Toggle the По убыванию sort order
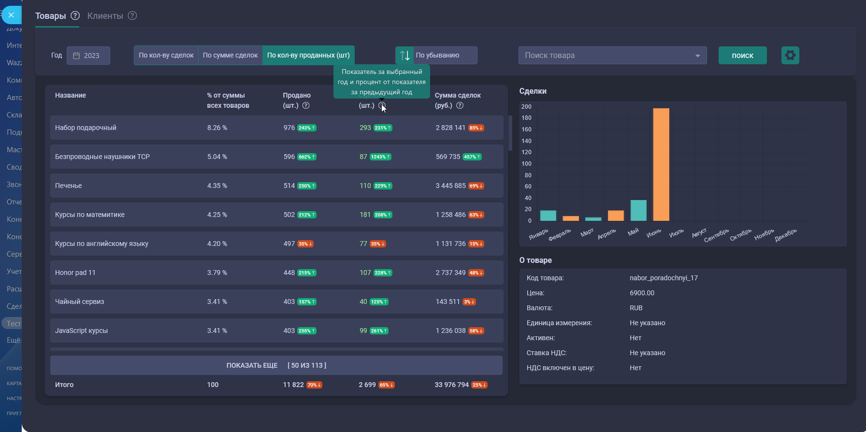Image resolution: width=866 pixels, height=432 pixels. tap(437, 55)
